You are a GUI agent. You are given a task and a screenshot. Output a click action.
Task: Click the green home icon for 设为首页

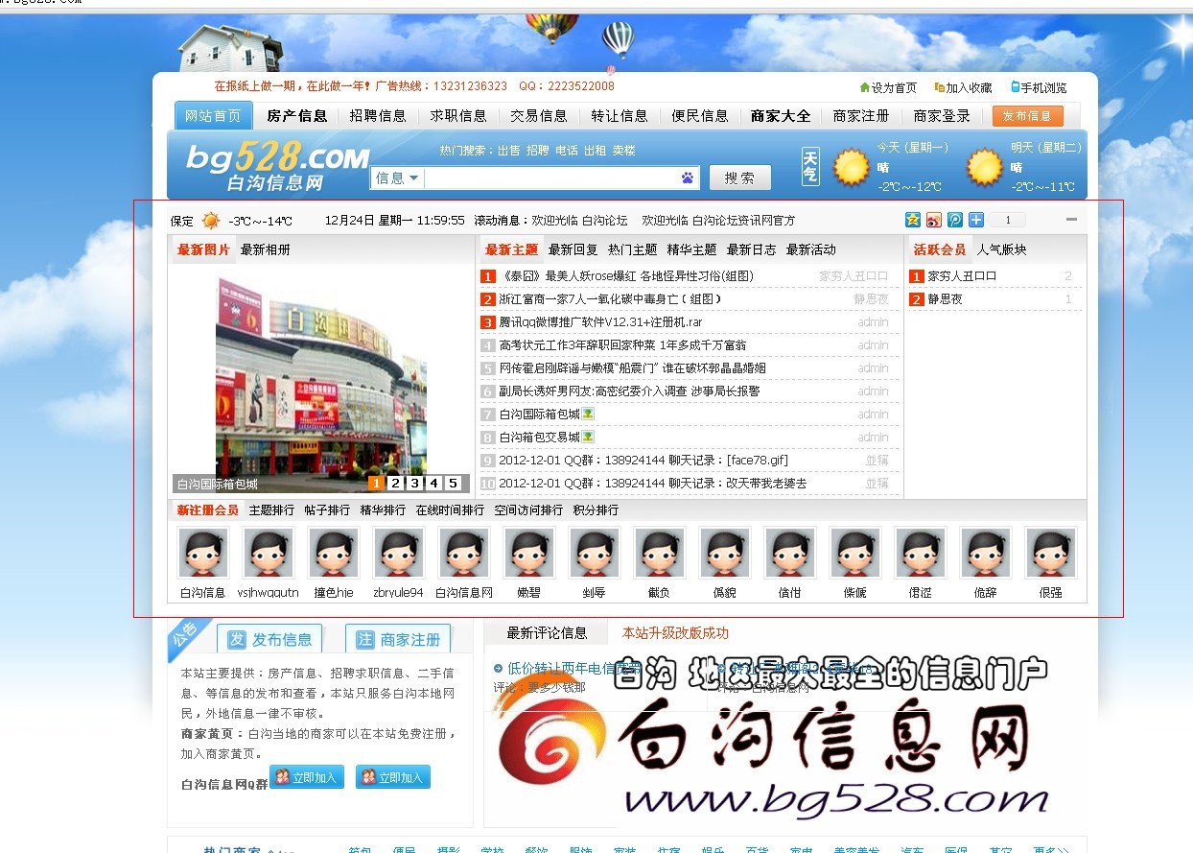[x=865, y=87]
